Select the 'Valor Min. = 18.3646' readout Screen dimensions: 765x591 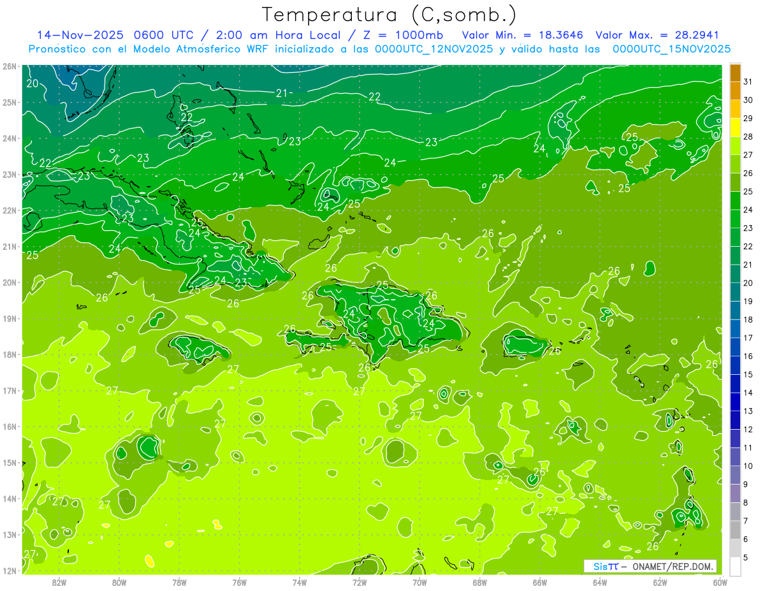click(524, 35)
